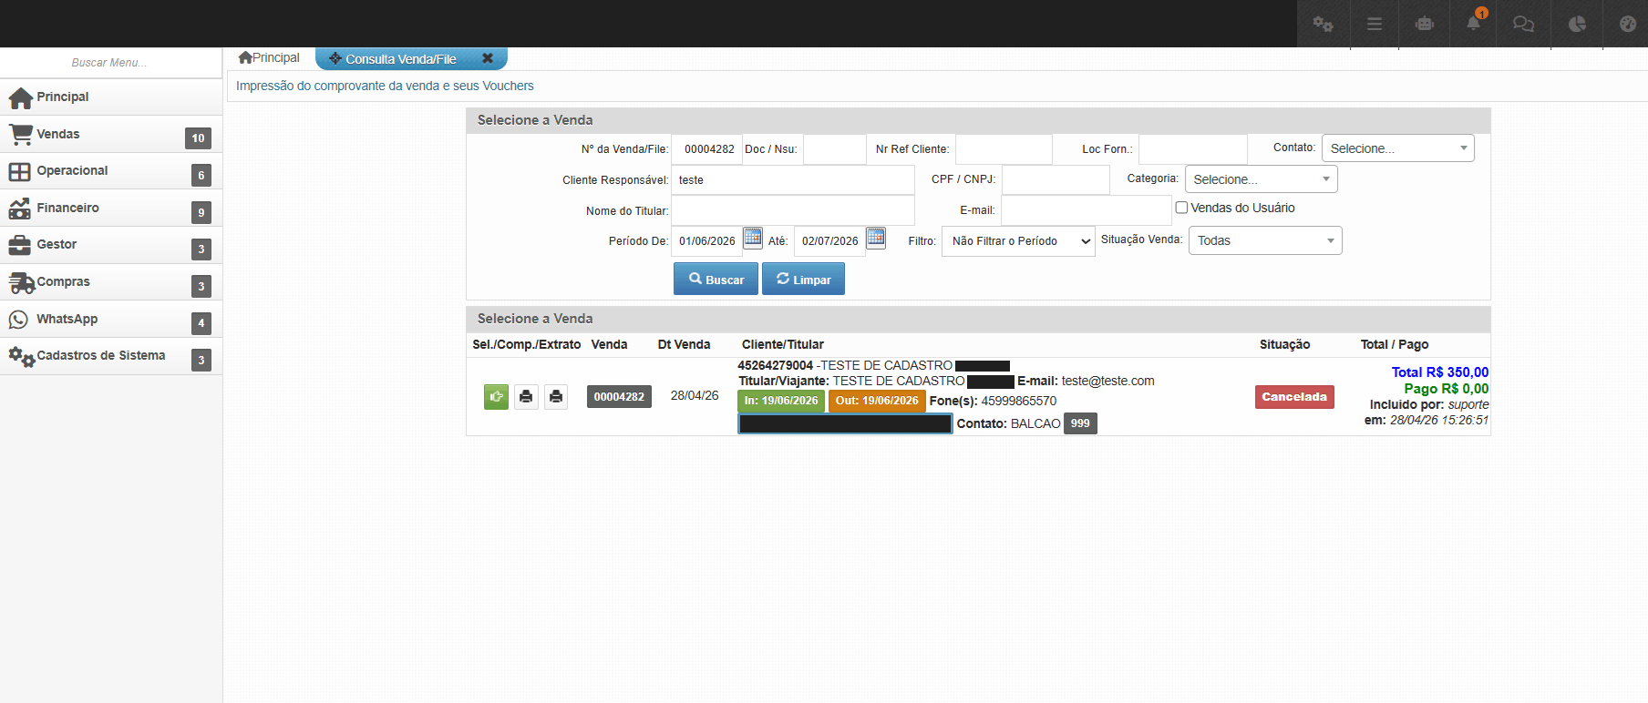Click the E-mail input field
Screen dimensions: 1648x703
(1087, 210)
